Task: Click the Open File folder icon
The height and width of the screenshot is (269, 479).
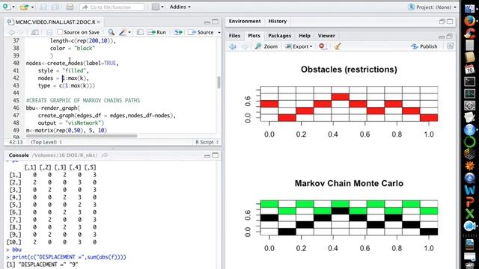Action: (24, 7)
